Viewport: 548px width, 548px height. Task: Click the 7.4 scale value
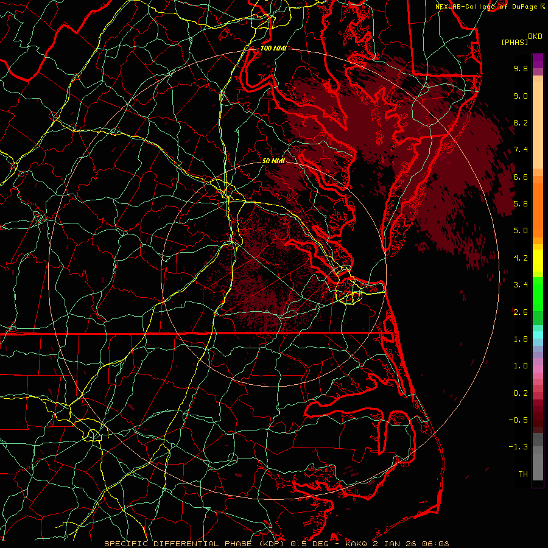pos(521,150)
